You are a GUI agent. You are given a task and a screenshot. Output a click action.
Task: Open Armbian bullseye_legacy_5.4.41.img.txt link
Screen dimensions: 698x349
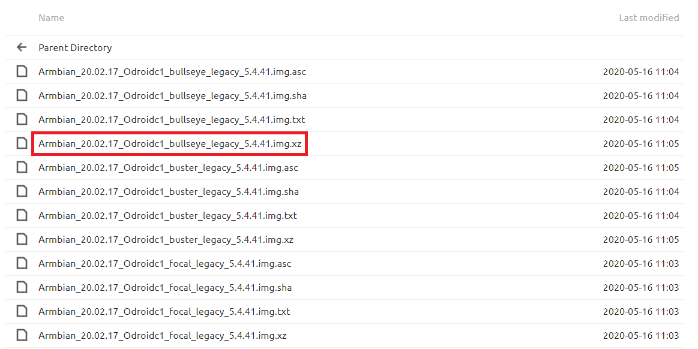click(x=172, y=120)
